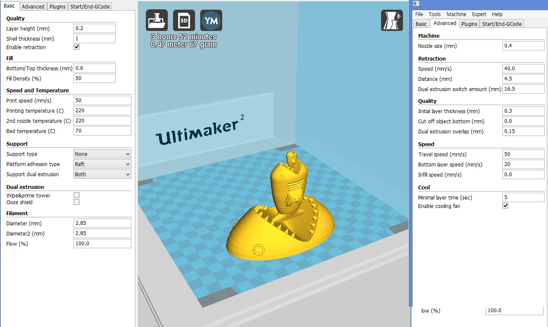Screen dimensions: 548x327
Task: Enable Ooze shield checkbox
Action: coord(77,202)
